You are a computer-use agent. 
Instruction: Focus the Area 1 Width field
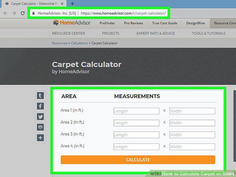tap(192, 111)
